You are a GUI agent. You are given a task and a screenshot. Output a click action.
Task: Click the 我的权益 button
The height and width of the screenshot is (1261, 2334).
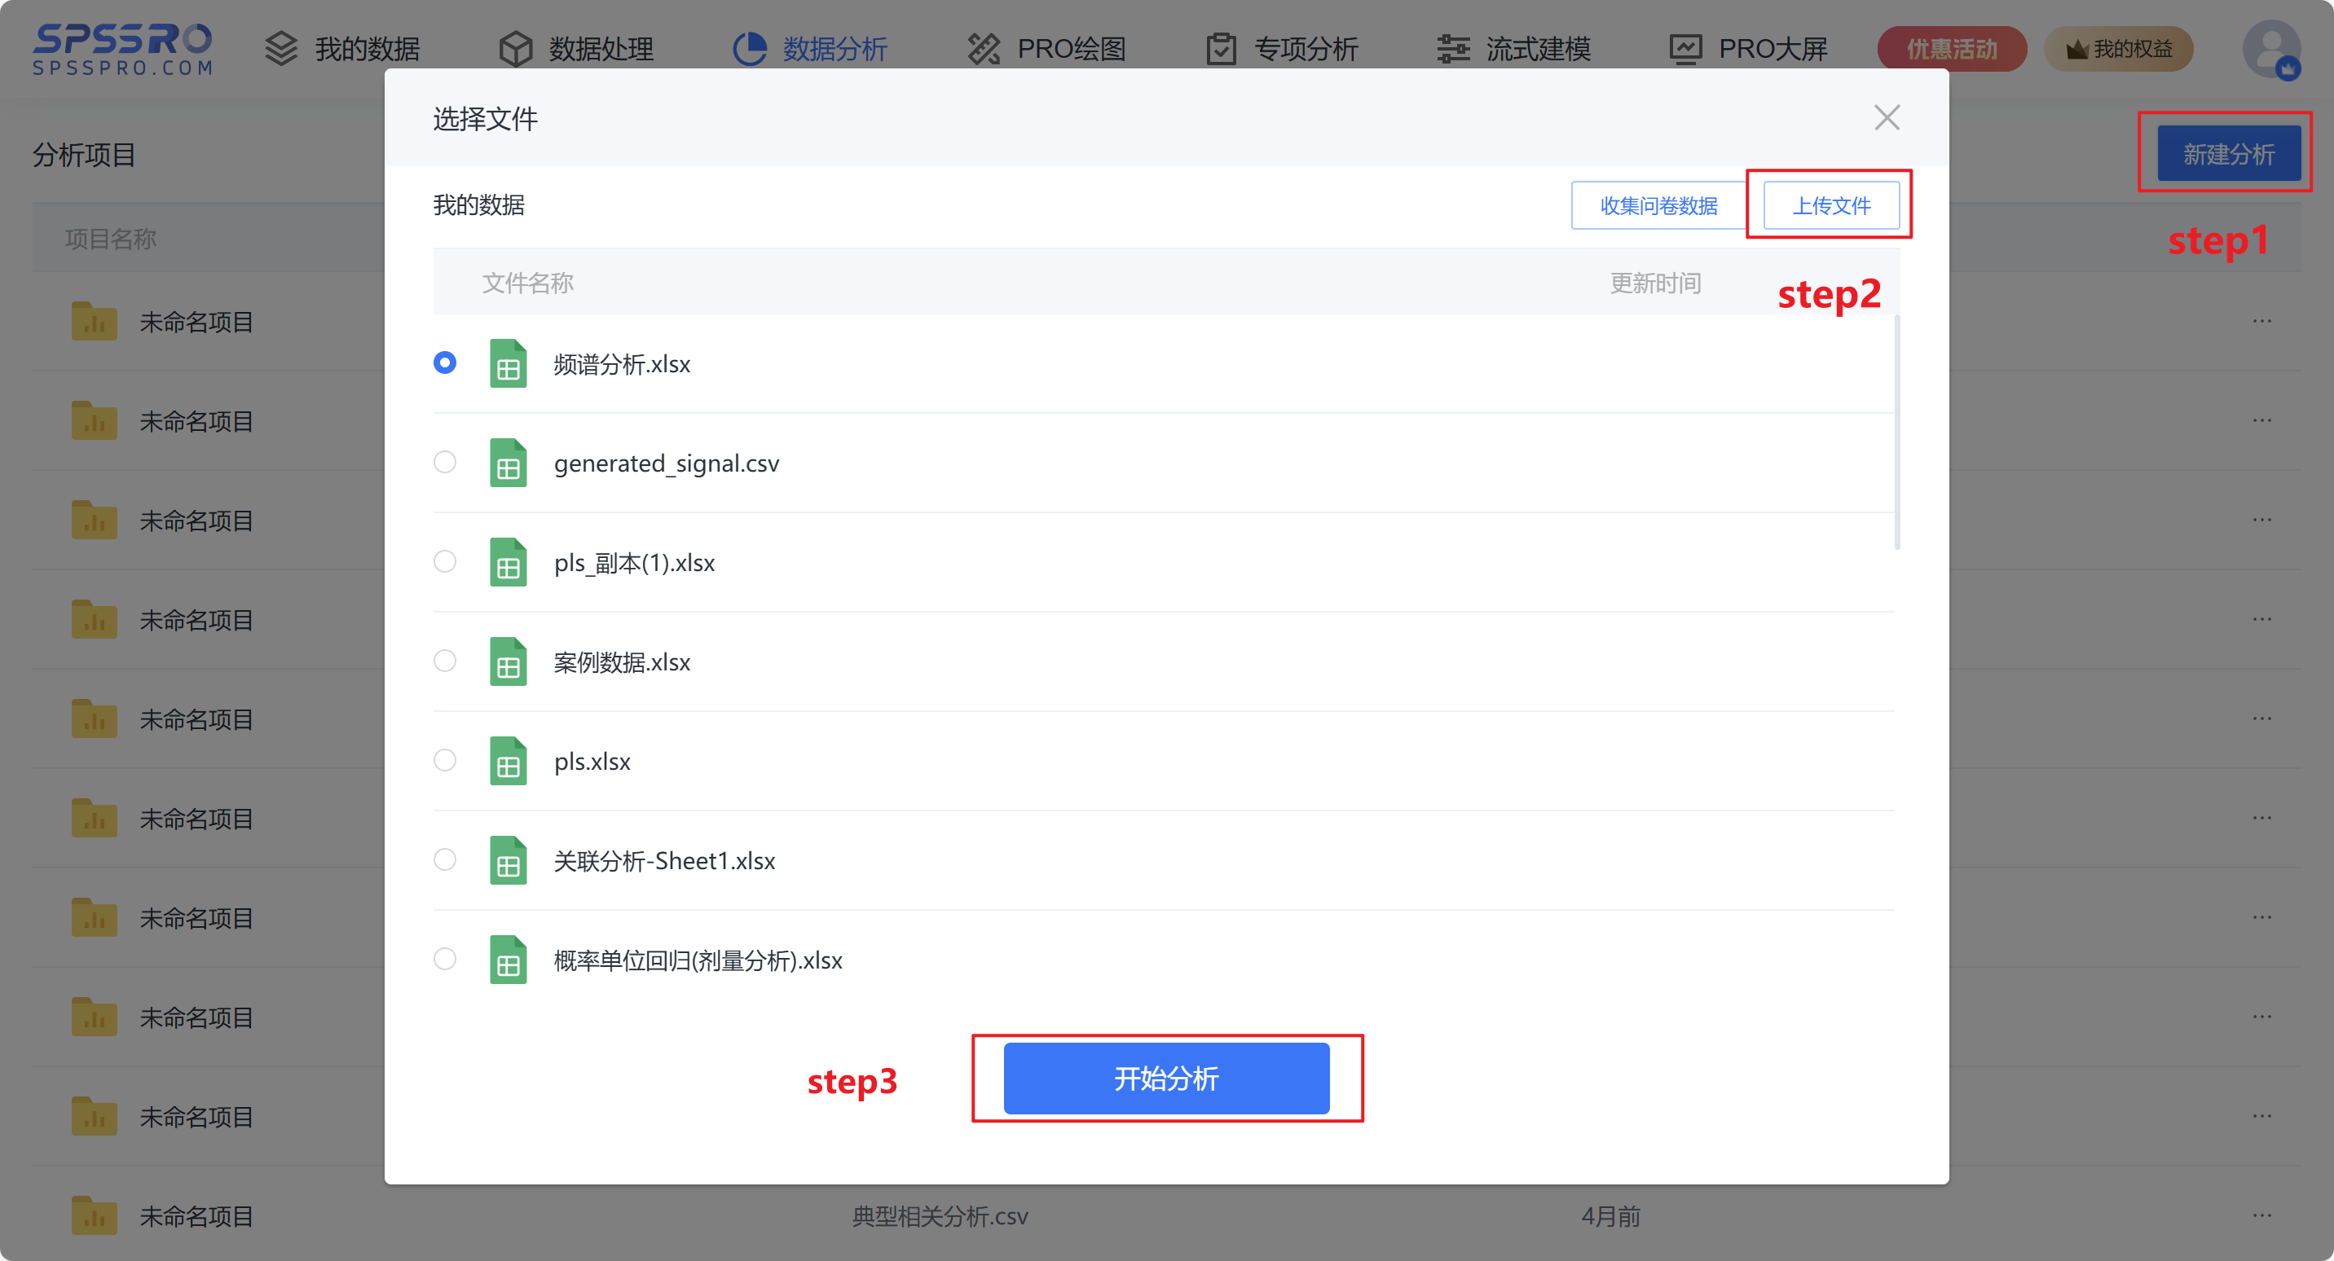[x=2118, y=49]
